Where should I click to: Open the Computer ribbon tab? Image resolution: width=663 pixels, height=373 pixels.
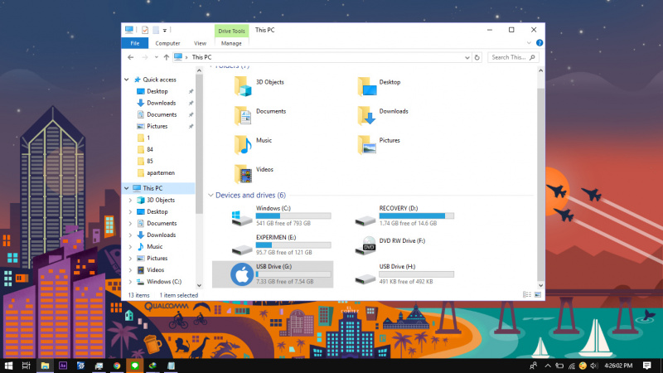(167, 43)
